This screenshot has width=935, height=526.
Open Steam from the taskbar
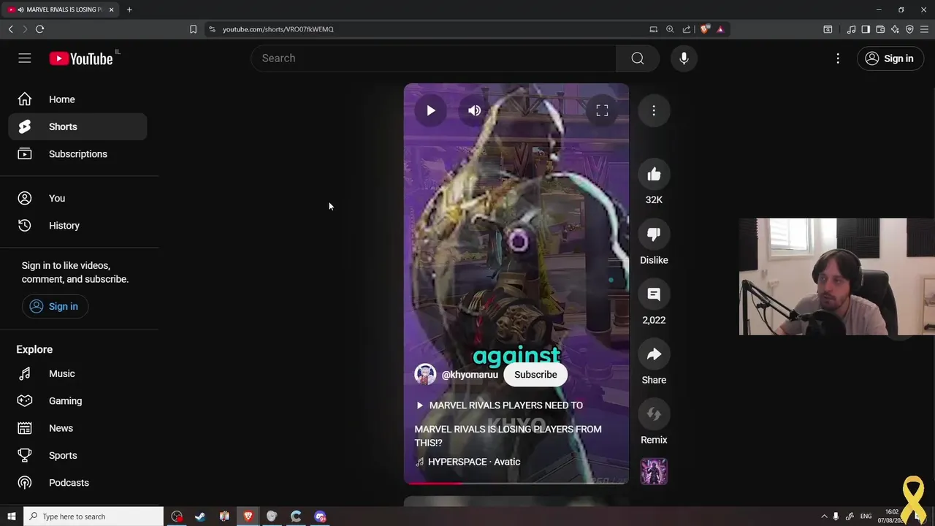pyautogui.click(x=200, y=517)
